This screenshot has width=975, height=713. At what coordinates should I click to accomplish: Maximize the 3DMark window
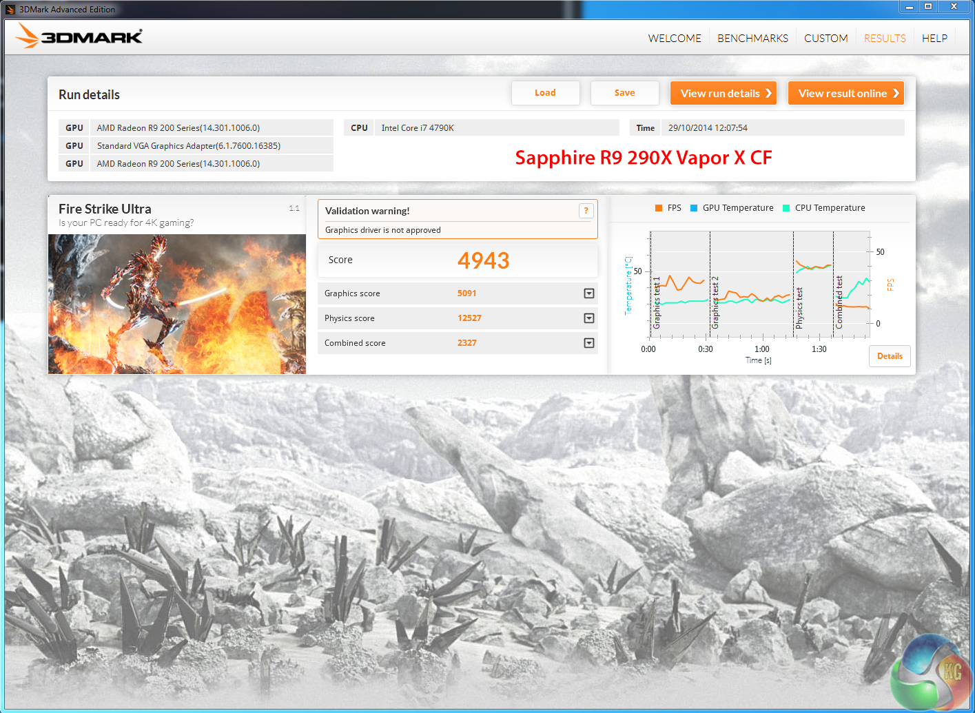928,7
